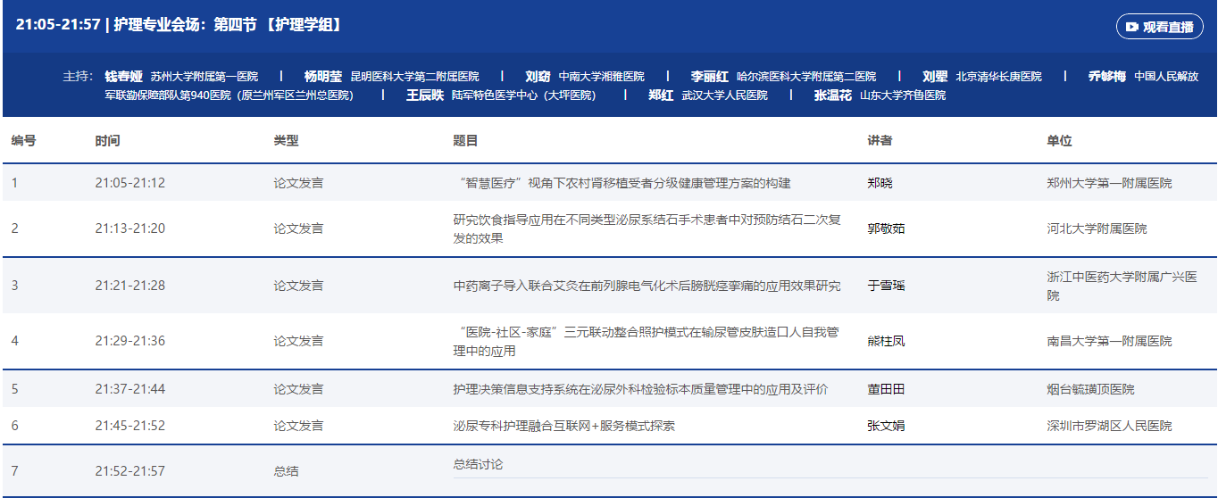Click the 深圳市罗湖区人民医院 unit cell
Viewport: 1218px width, 498px height.
point(1109,426)
